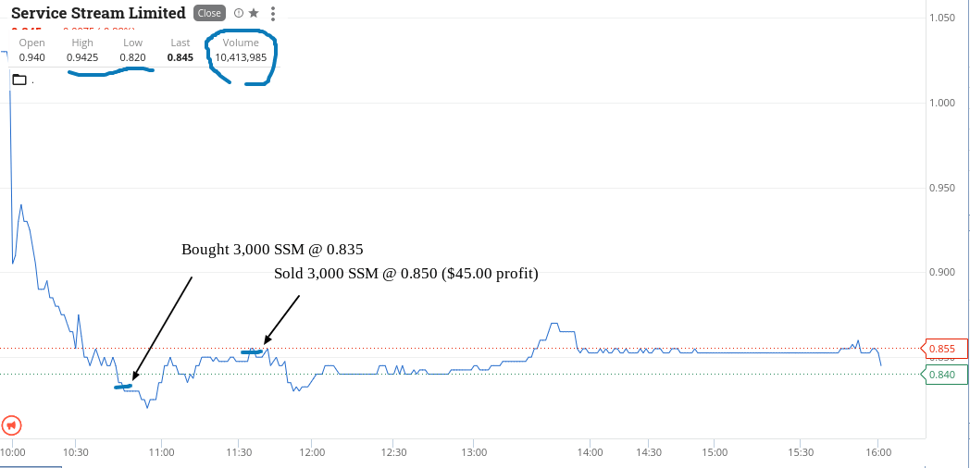Click the Bought 3,000 SSM annotation text
The image size is (970, 468).
tap(272, 250)
